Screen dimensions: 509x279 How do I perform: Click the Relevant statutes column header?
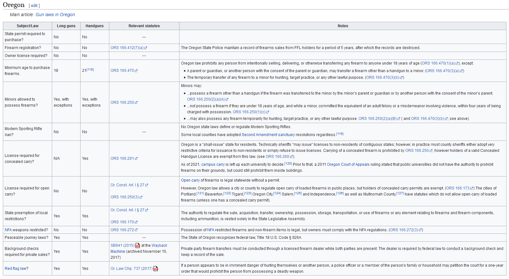click(144, 26)
